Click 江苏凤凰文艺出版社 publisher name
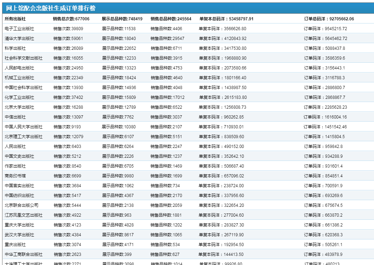The image size is (374, 265). (x=23, y=215)
